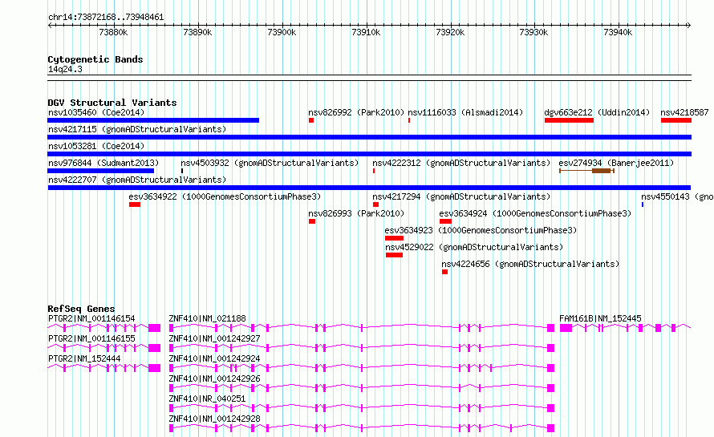Select the nsv4222707 gnomAD blue bar
The height and width of the screenshot is (437, 714).
(x=369, y=188)
